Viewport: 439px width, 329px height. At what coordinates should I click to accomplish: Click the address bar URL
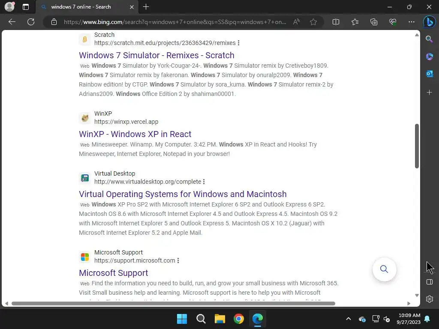coord(175,22)
